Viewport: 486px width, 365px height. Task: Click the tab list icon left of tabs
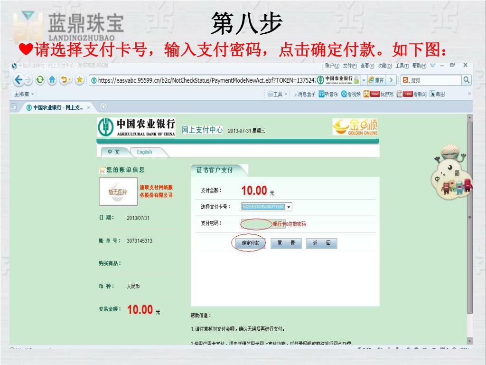pos(14,107)
